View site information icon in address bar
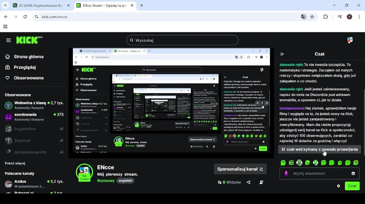This screenshot has width=365, height=204. 36,17
